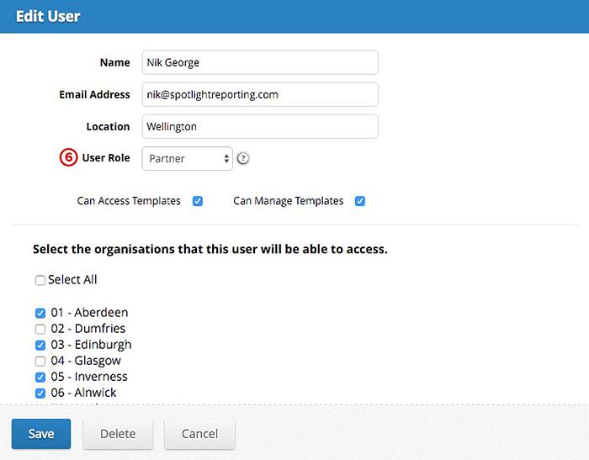Click the User Role help question-mark icon
This screenshot has width=589, height=460.
(243, 158)
